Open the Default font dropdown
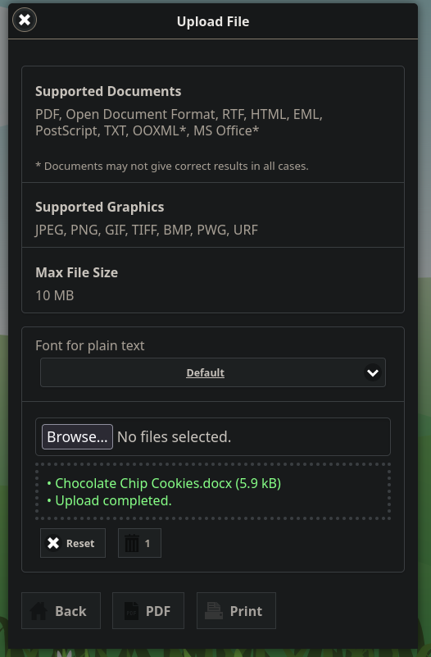 click(x=213, y=372)
